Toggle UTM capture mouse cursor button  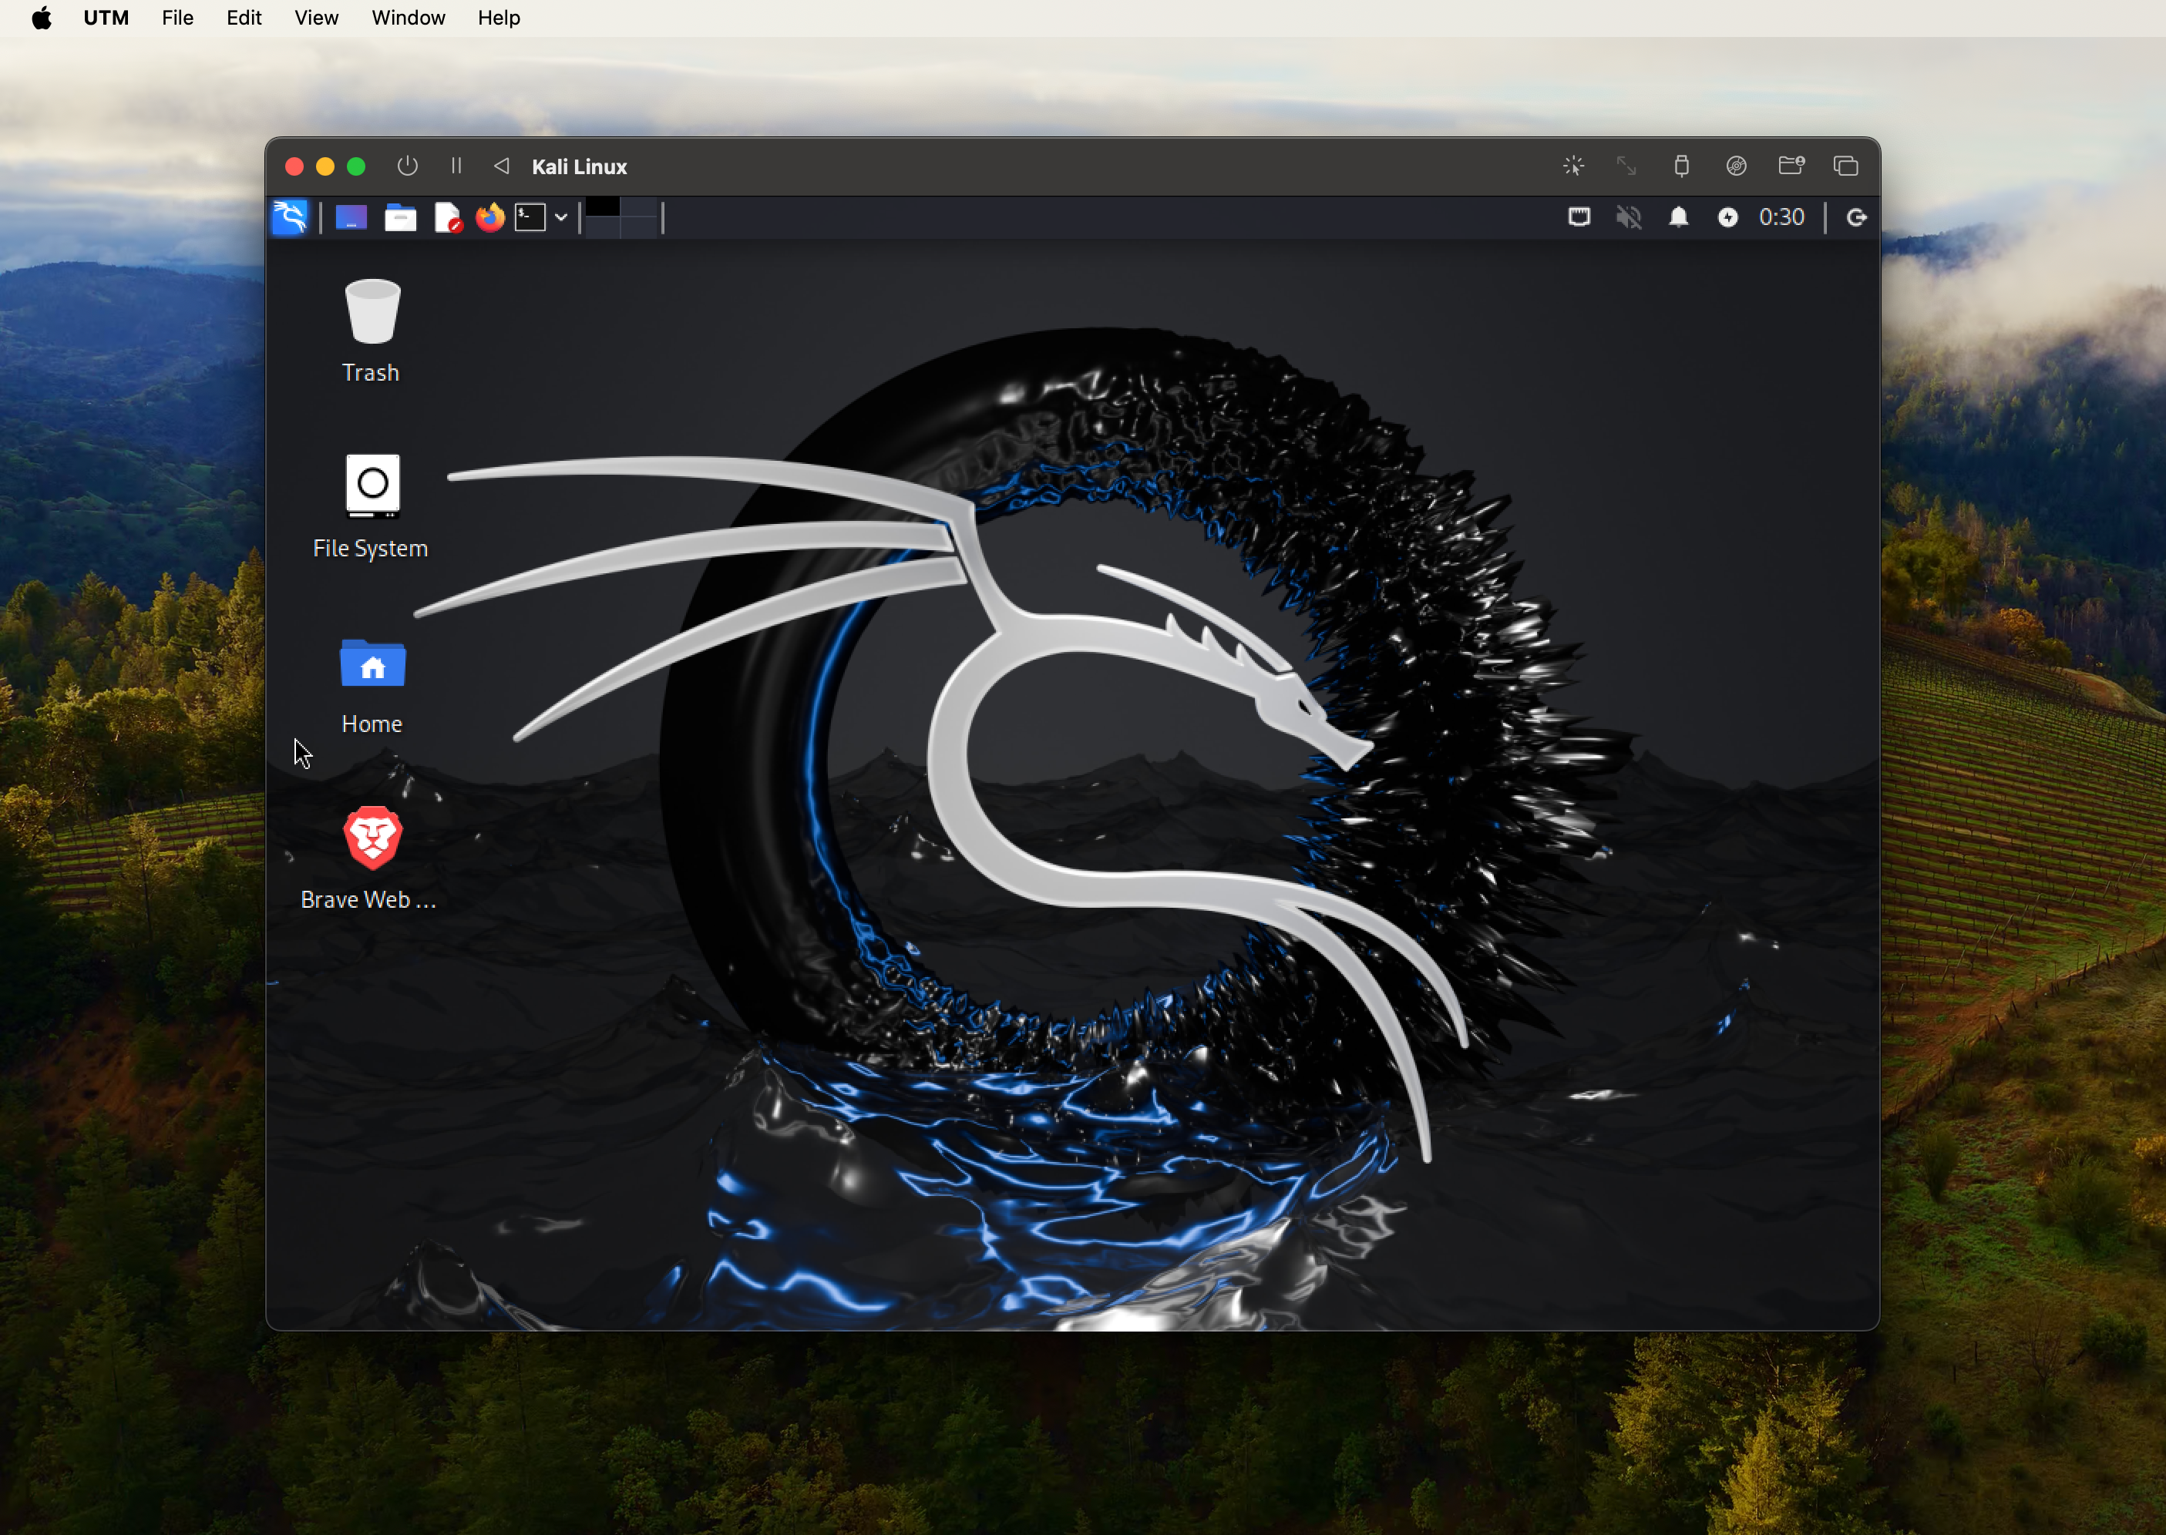click(1573, 166)
